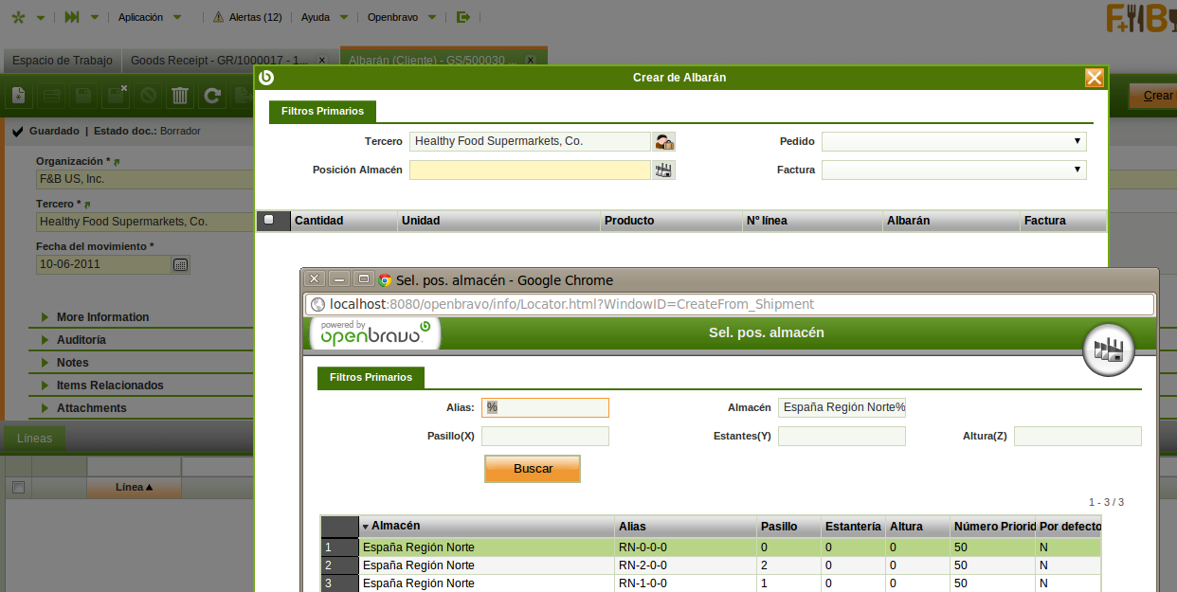Open the Factura dropdown
1177x592 pixels.
(953, 170)
